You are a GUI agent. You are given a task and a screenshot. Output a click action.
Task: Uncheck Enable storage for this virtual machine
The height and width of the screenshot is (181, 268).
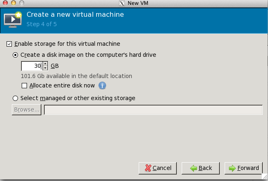click(x=9, y=44)
